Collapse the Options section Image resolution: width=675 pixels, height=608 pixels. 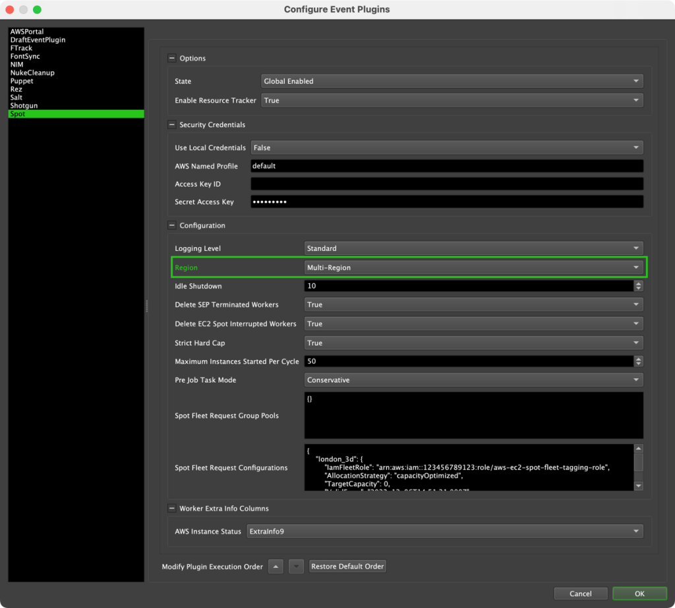[x=172, y=58]
